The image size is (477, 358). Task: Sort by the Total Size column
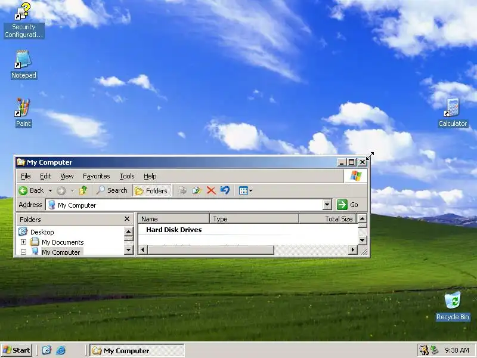click(327, 219)
